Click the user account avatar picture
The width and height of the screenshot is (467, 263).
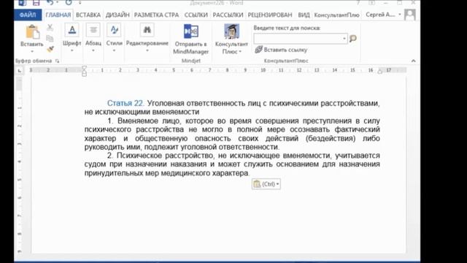[410, 15]
